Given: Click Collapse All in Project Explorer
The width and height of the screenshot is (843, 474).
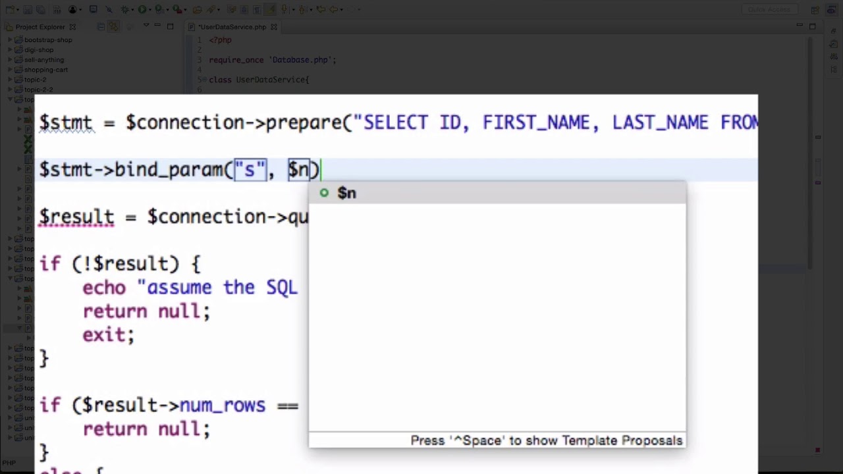Looking at the screenshot, I should click(x=101, y=26).
